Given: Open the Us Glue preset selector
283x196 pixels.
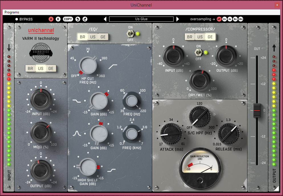Looking at the screenshot, I should click(x=141, y=19).
